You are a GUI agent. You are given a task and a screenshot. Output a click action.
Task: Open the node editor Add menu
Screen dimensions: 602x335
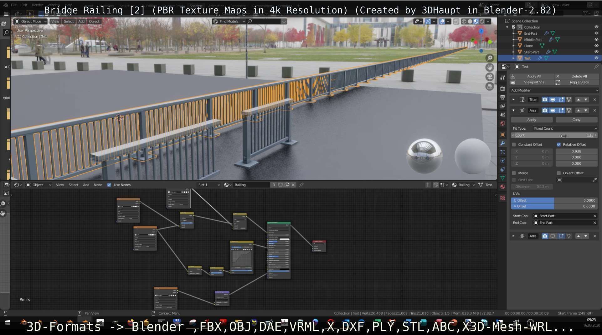tap(86, 185)
